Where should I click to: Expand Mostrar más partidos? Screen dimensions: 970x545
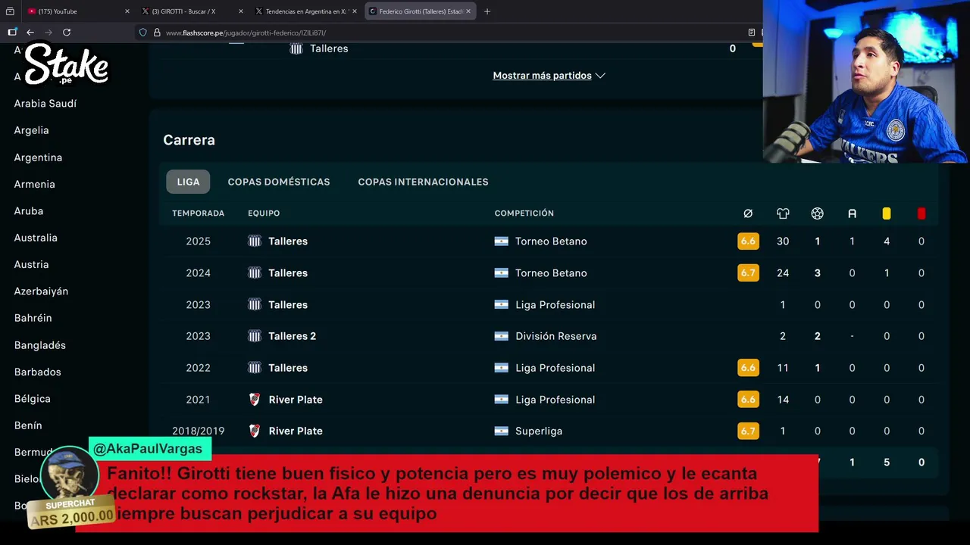tap(549, 76)
